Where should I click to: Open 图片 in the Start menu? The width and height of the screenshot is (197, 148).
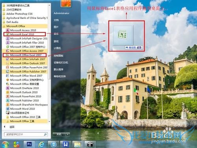(x=56, y=27)
